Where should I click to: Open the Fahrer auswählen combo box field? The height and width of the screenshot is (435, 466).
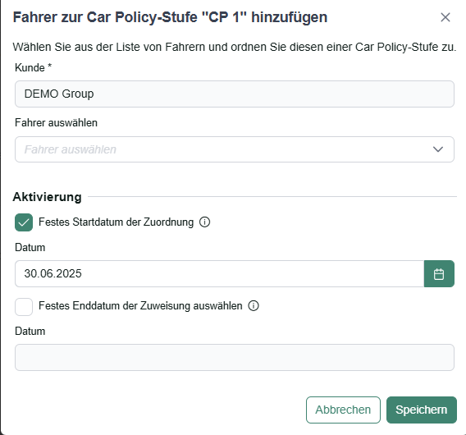tap(235, 149)
